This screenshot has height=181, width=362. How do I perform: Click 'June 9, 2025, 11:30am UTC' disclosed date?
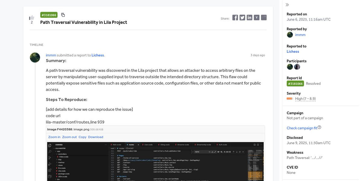tap(309, 143)
